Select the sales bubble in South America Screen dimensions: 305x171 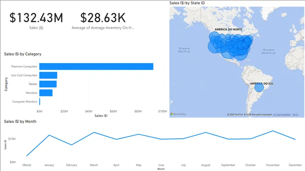259,87
